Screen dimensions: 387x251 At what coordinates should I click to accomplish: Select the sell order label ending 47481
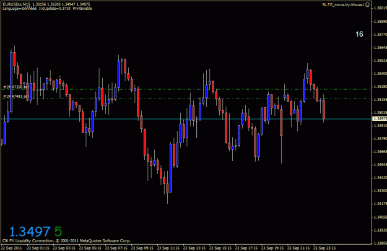[15, 96]
